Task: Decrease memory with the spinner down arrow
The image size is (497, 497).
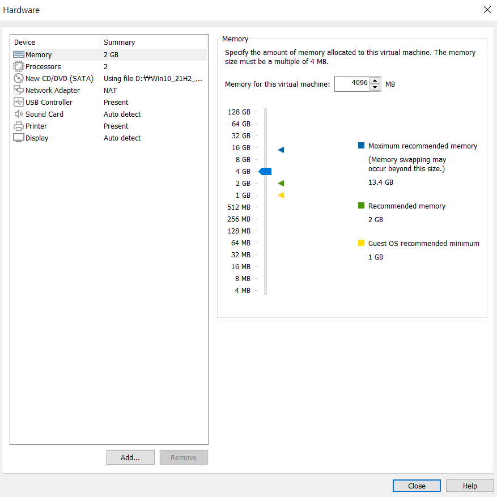Action: click(375, 87)
